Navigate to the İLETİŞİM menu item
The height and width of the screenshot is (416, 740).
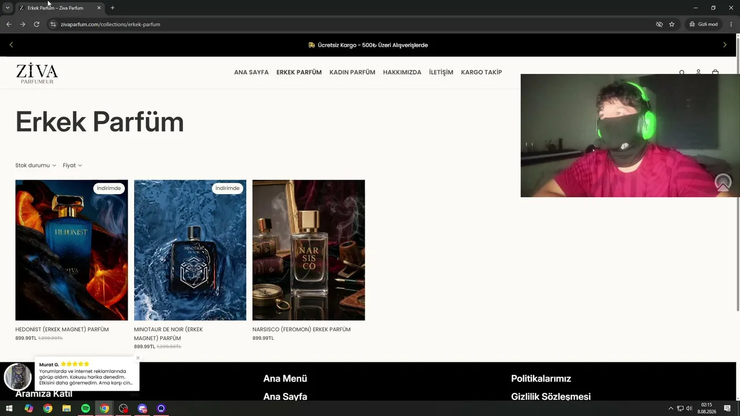pos(441,72)
